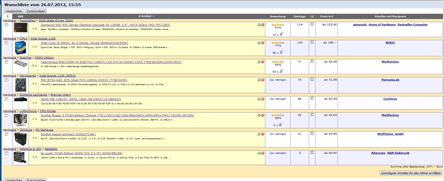Viewport: 444px width, 181px height.
Task: Click the top Vergleichen button
Action: [14, 11]
